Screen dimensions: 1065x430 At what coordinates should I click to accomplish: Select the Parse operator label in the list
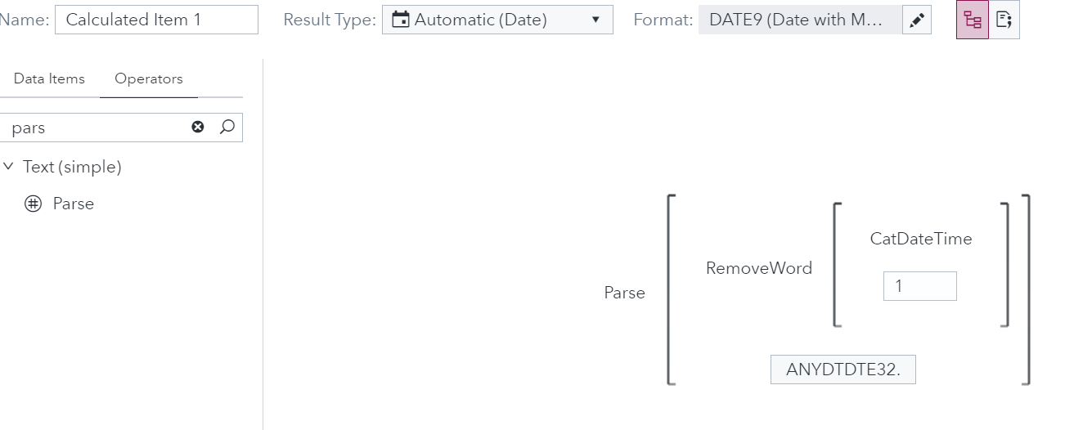pyautogui.click(x=74, y=204)
